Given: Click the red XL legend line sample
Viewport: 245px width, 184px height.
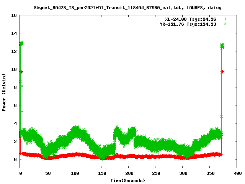Looking at the screenshot, I should pos(225,19).
